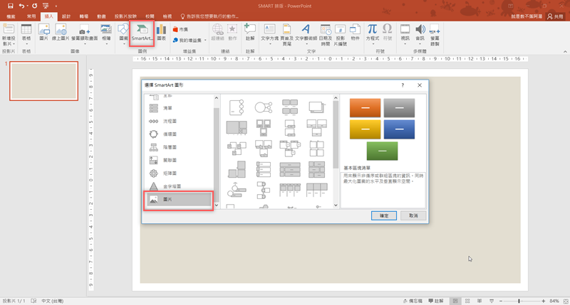Viewport: 570px width, 305px height.
Task: Open the 設計 design tab
Action: [66, 15]
